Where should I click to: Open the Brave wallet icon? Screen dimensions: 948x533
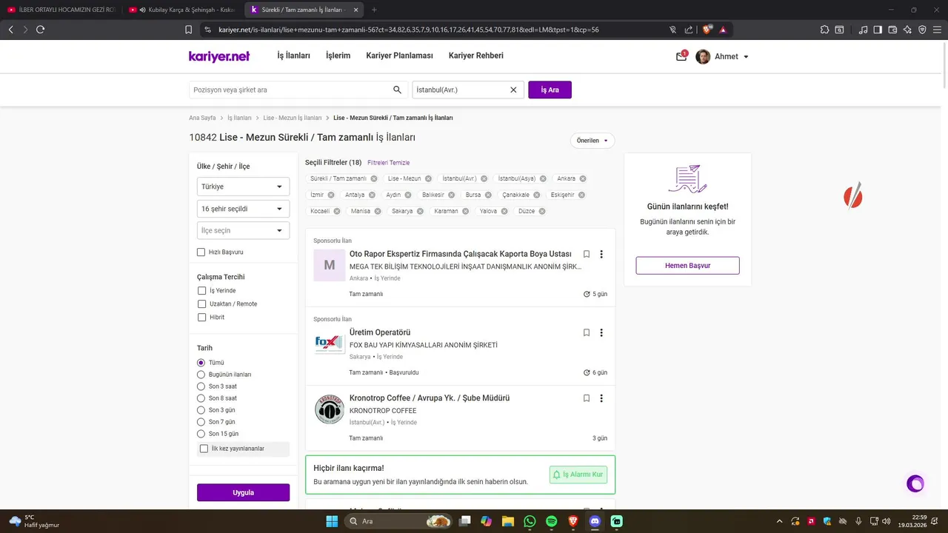pos(892,30)
